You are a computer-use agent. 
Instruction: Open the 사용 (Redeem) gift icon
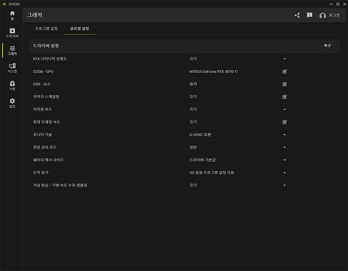[12, 85]
